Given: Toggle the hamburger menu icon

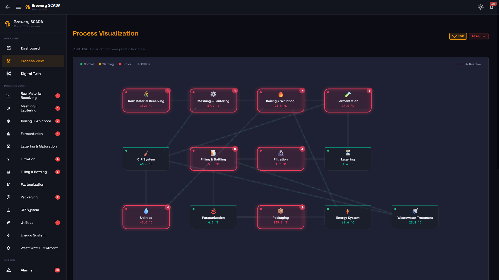Looking at the screenshot, I should (x=18, y=7).
